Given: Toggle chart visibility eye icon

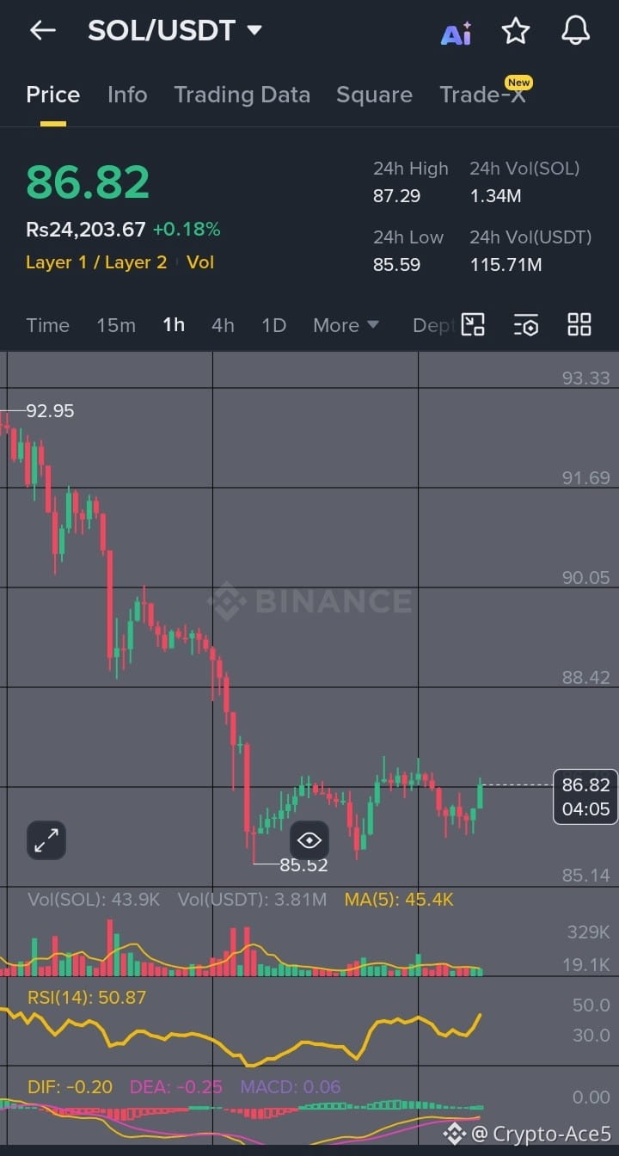Looking at the screenshot, I should (309, 840).
